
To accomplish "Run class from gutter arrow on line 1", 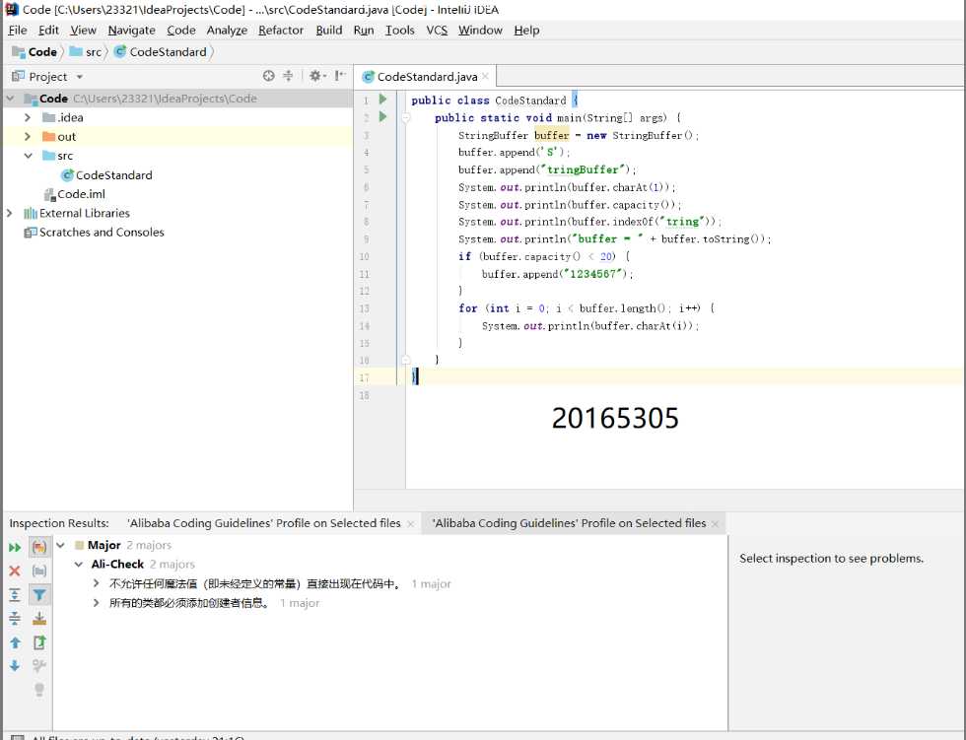I will pos(382,99).
